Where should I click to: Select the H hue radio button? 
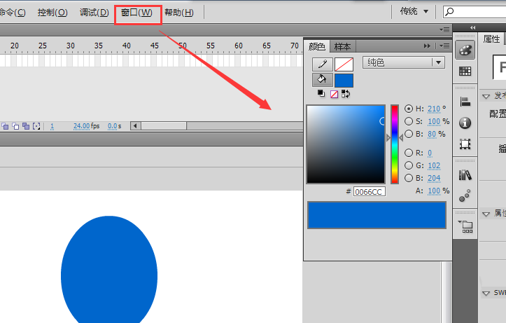(x=409, y=109)
